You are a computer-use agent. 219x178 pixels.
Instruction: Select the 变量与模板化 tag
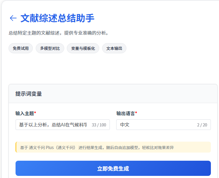pyautogui.click(x=83, y=48)
